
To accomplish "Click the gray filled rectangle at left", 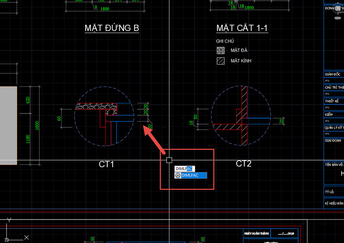I will 8,126.
